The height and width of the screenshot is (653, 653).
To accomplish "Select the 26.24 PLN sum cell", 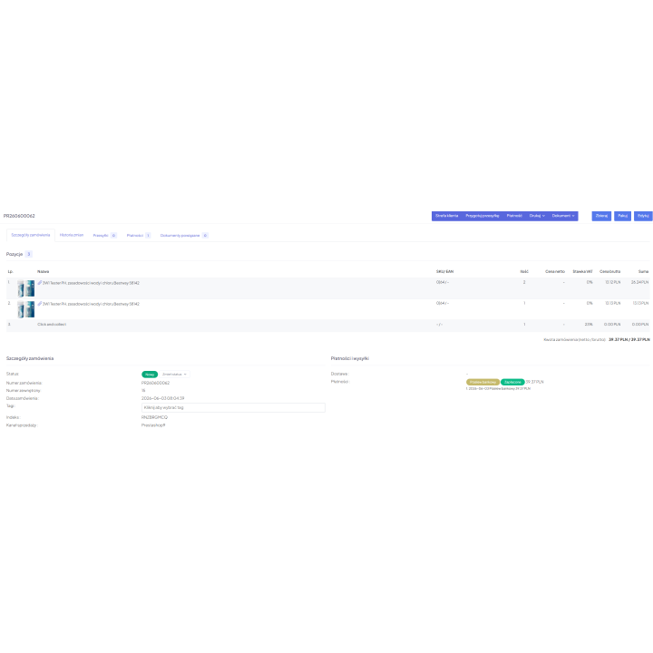I will 639,282.
